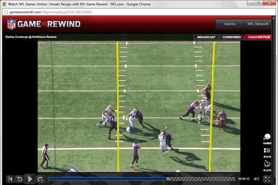Open the Plays panel
The width and height of the screenshot is (278, 185).
pos(267,166)
